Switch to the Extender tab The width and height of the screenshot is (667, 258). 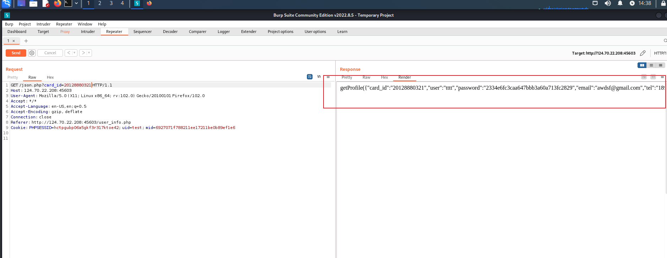tap(249, 32)
